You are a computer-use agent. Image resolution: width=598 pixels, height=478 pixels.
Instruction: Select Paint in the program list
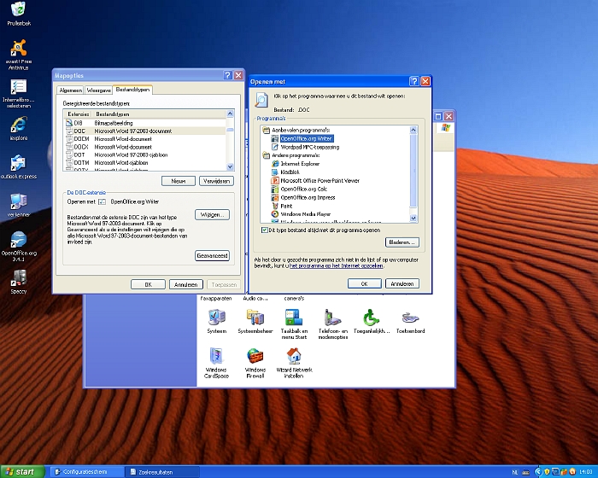pos(286,206)
